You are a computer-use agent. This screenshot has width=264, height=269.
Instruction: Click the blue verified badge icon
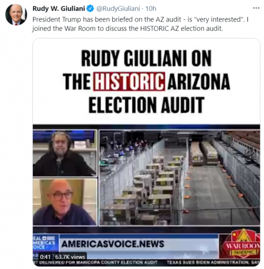90,9
